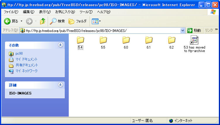This screenshot has width=220, height=125.
Task: Click the green Back arrow button
Action: (7, 21)
